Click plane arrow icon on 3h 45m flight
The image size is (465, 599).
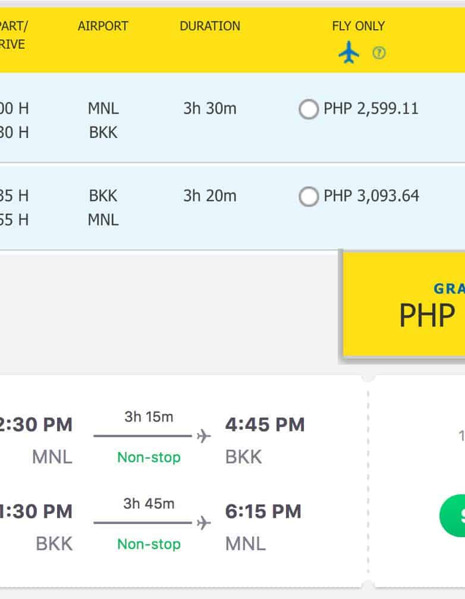tap(204, 523)
